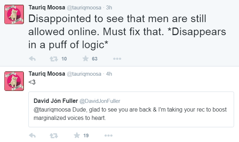Open the quoted tweet about marginalized voices

pos(131,109)
